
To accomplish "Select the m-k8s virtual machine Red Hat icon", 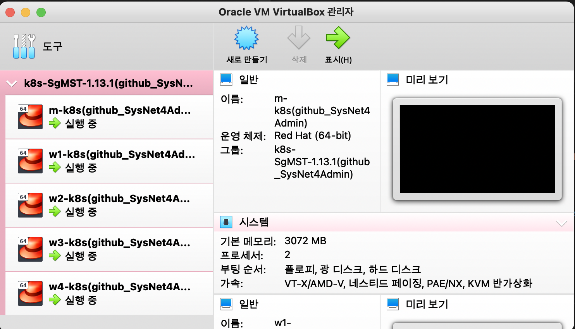I will point(30,117).
